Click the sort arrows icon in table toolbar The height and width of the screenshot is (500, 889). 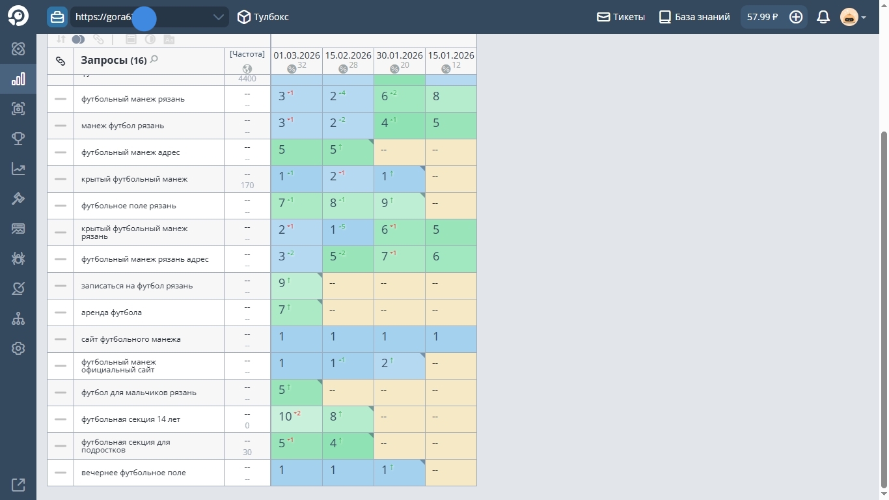tap(61, 39)
